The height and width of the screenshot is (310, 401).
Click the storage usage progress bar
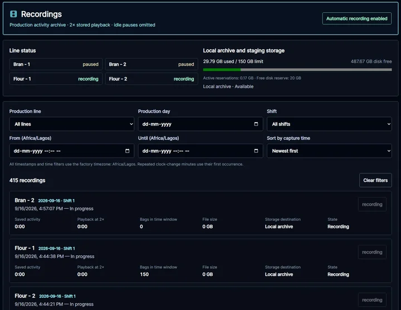pos(297,70)
